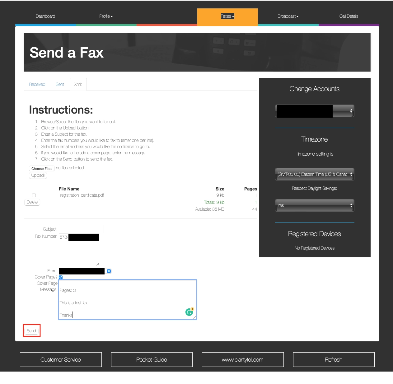Open the Call Details menu item
Screen dimensions: 393x384
pyautogui.click(x=349, y=16)
